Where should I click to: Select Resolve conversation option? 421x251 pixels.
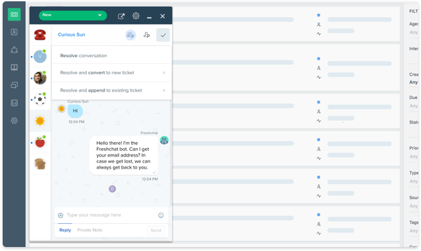click(x=112, y=56)
